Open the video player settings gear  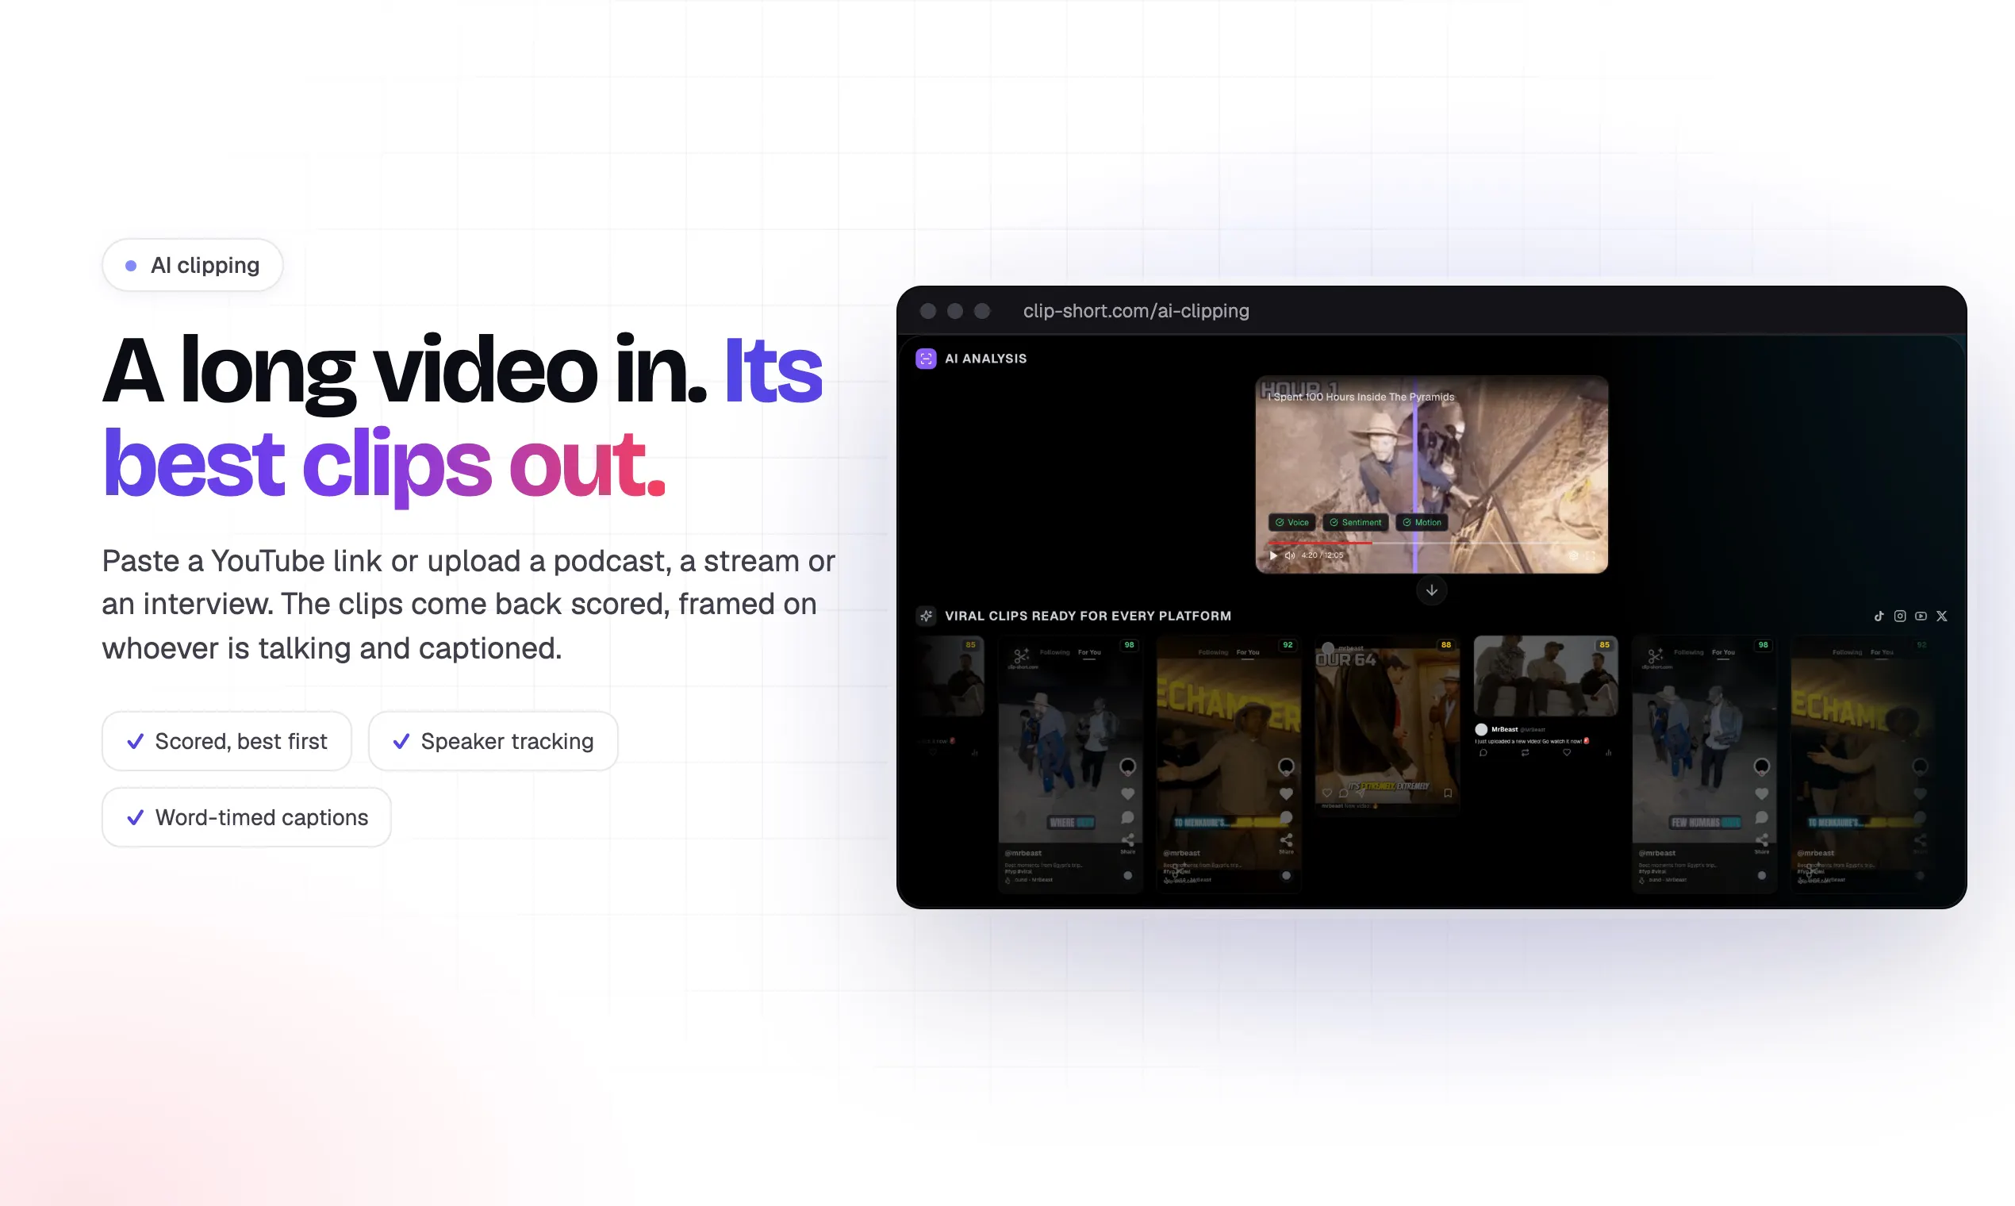coord(1573,555)
